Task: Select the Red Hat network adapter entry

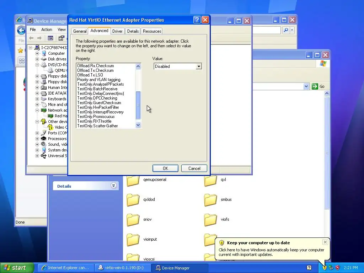Action: click(61, 116)
